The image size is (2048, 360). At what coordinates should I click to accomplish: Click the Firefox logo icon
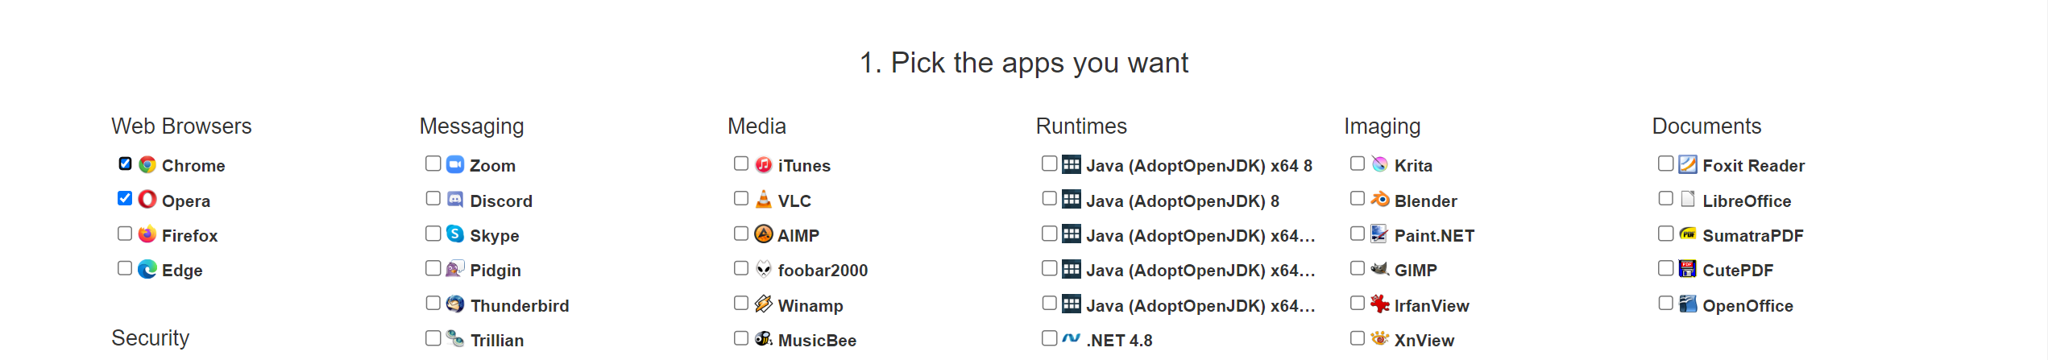[147, 235]
